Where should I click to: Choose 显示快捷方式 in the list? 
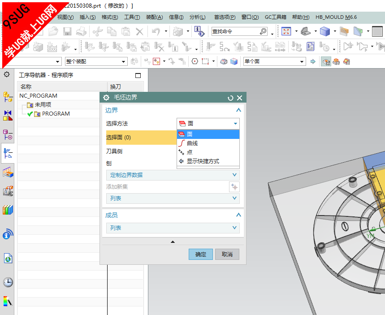click(208, 161)
